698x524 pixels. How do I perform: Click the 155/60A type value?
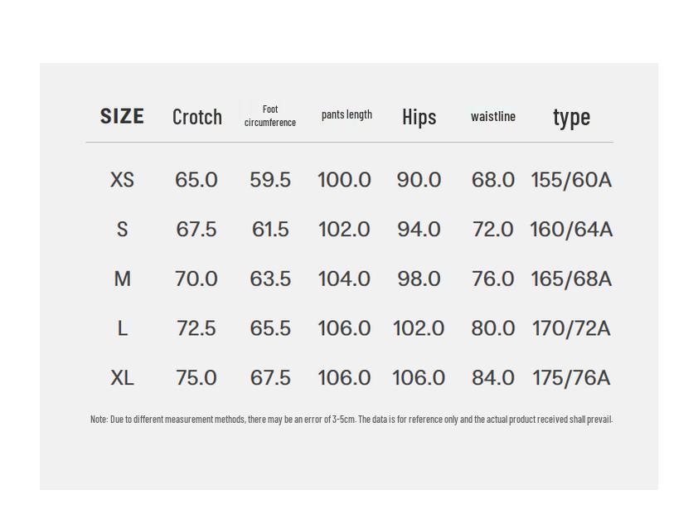[x=571, y=180]
